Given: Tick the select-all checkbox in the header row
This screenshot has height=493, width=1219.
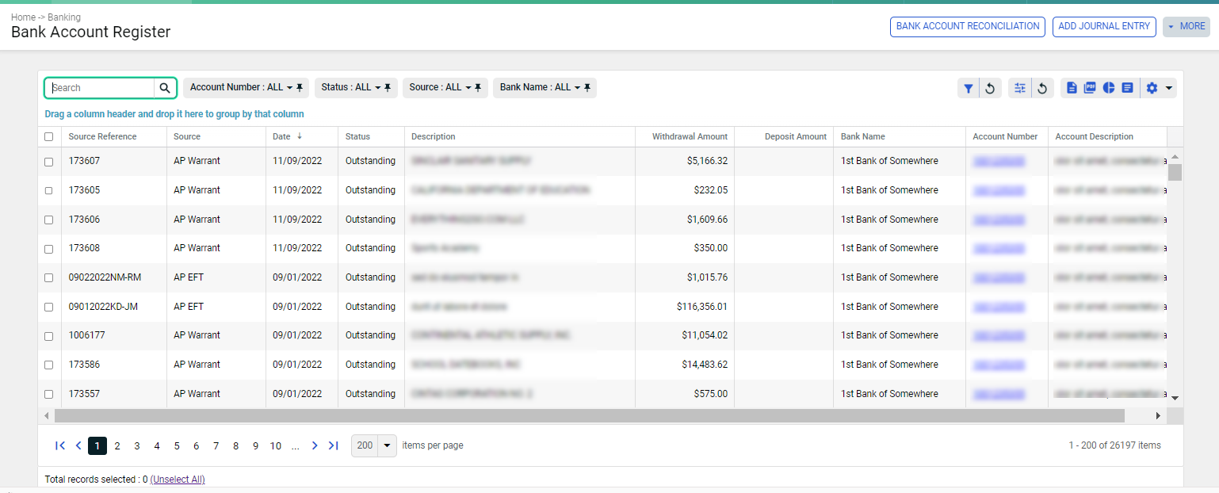Looking at the screenshot, I should click(x=49, y=137).
